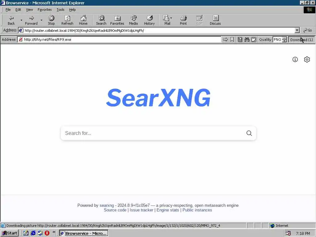Open the Forward button history dropdown
The width and height of the screenshot is (316, 237).
41,20
